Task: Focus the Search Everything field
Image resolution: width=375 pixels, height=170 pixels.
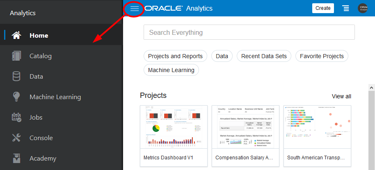Action: pos(249,32)
